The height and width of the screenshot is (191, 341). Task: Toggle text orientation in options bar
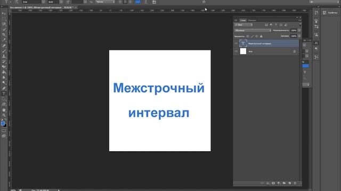click(17, 2)
